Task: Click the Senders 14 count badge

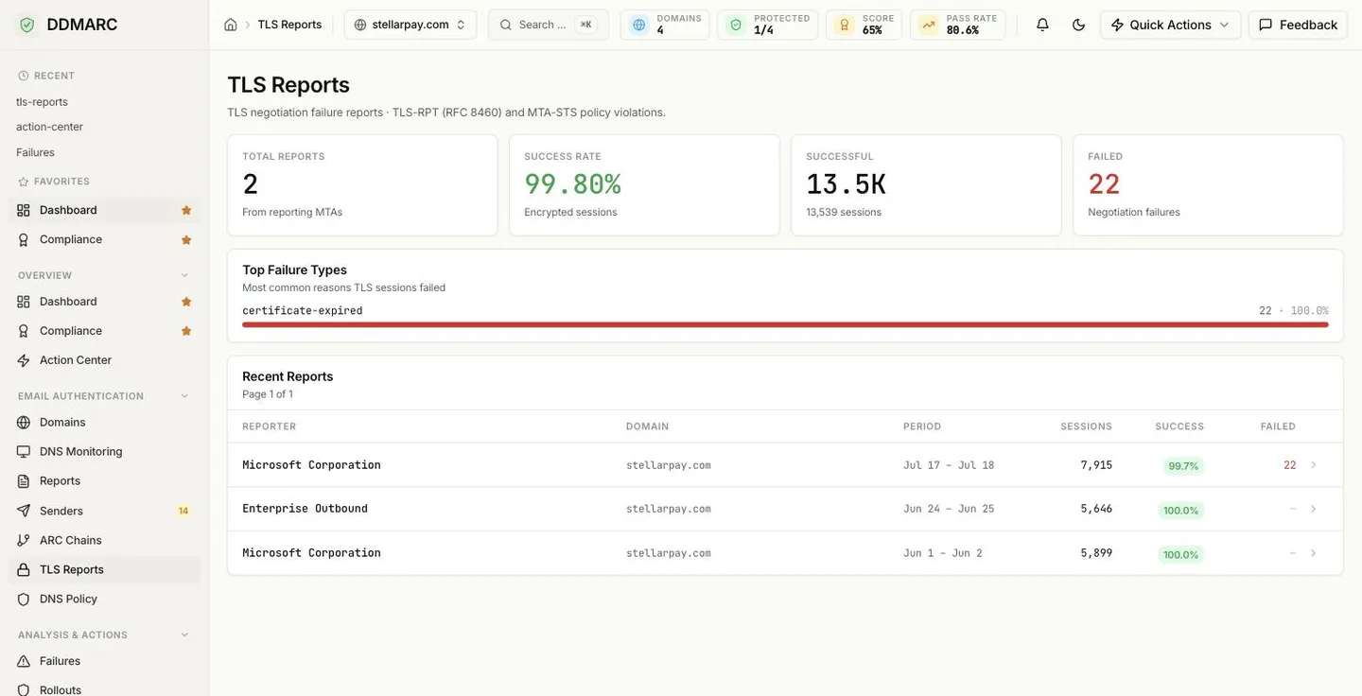Action: (x=183, y=511)
